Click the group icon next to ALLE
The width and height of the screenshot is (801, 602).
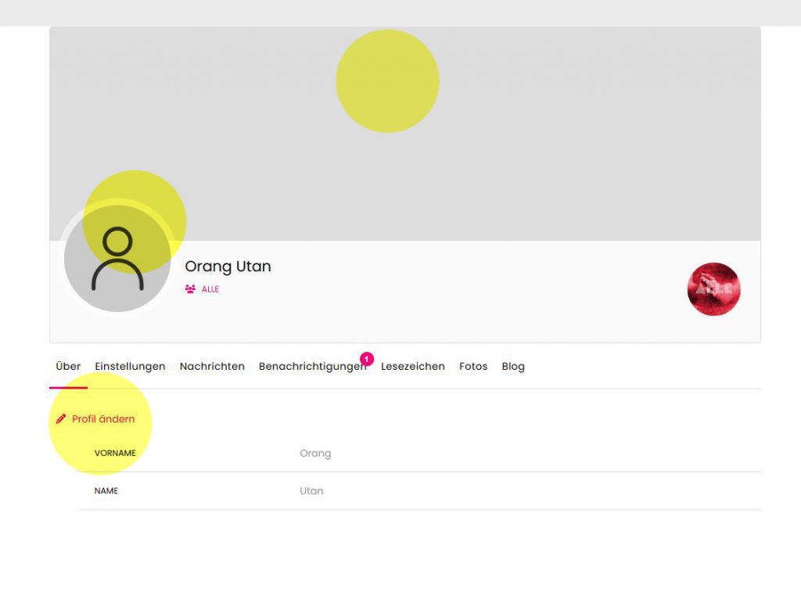(190, 289)
